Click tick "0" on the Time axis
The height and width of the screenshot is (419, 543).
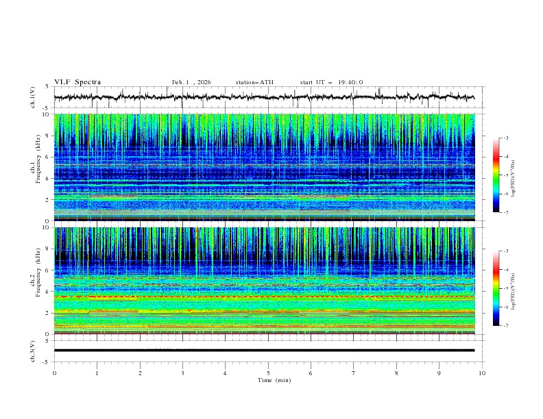pos(54,373)
